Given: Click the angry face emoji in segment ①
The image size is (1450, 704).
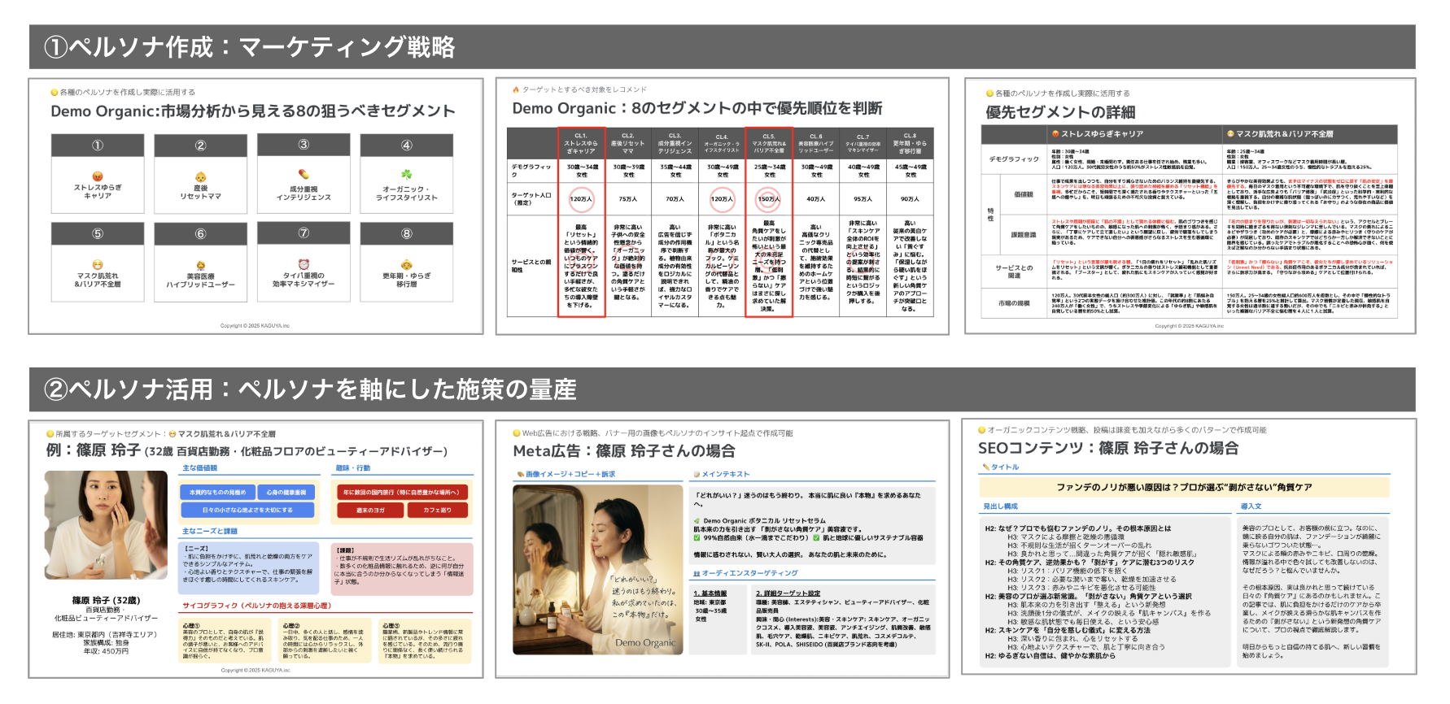Looking at the screenshot, I should click(x=98, y=176).
